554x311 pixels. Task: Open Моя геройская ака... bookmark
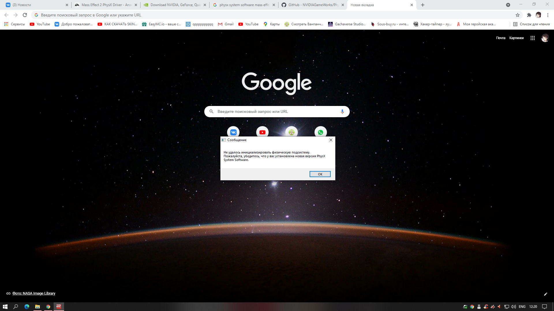(476, 24)
